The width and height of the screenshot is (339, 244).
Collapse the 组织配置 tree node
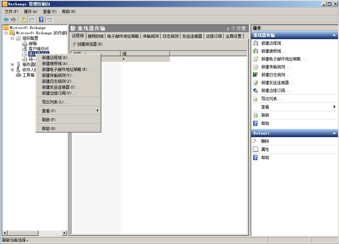(12, 38)
